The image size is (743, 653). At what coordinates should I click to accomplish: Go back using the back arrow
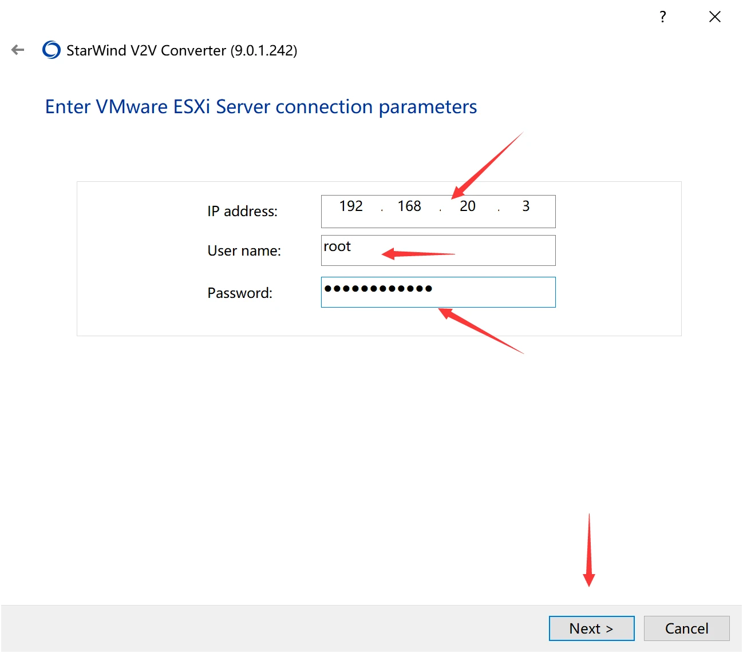coord(18,50)
